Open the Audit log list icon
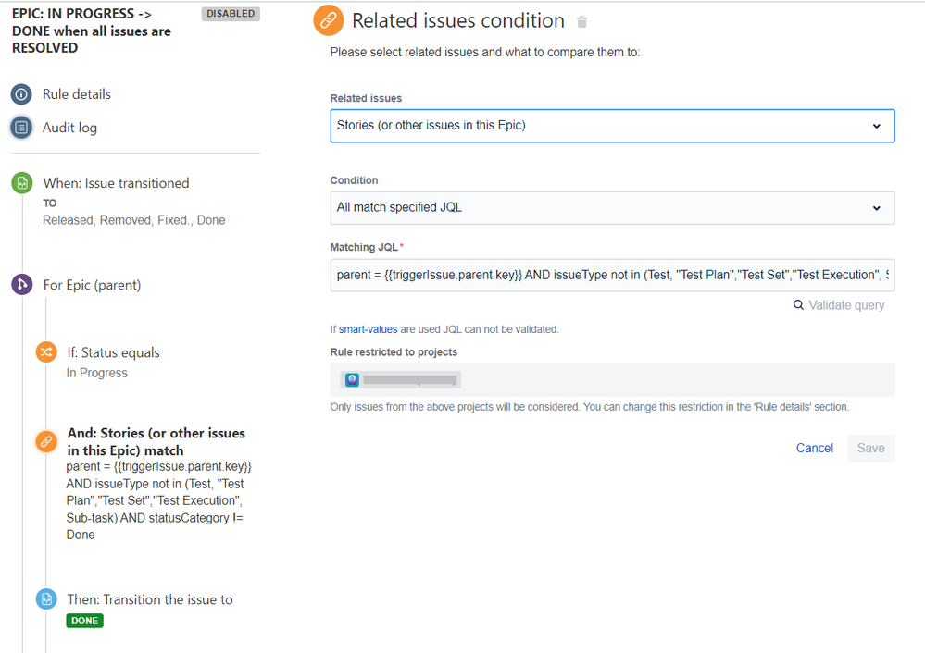The width and height of the screenshot is (925, 653). (x=21, y=128)
